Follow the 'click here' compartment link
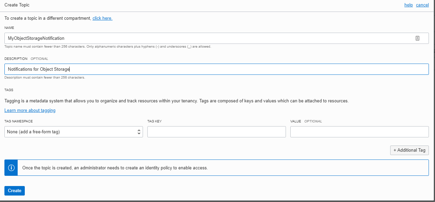The width and height of the screenshot is (435, 202). (x=103, y=18)
